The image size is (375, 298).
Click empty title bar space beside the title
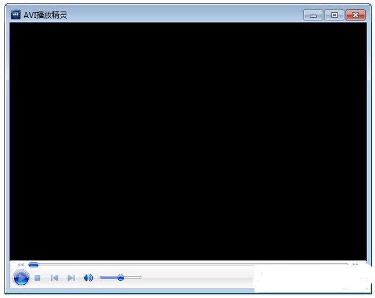tap(185, 15)
